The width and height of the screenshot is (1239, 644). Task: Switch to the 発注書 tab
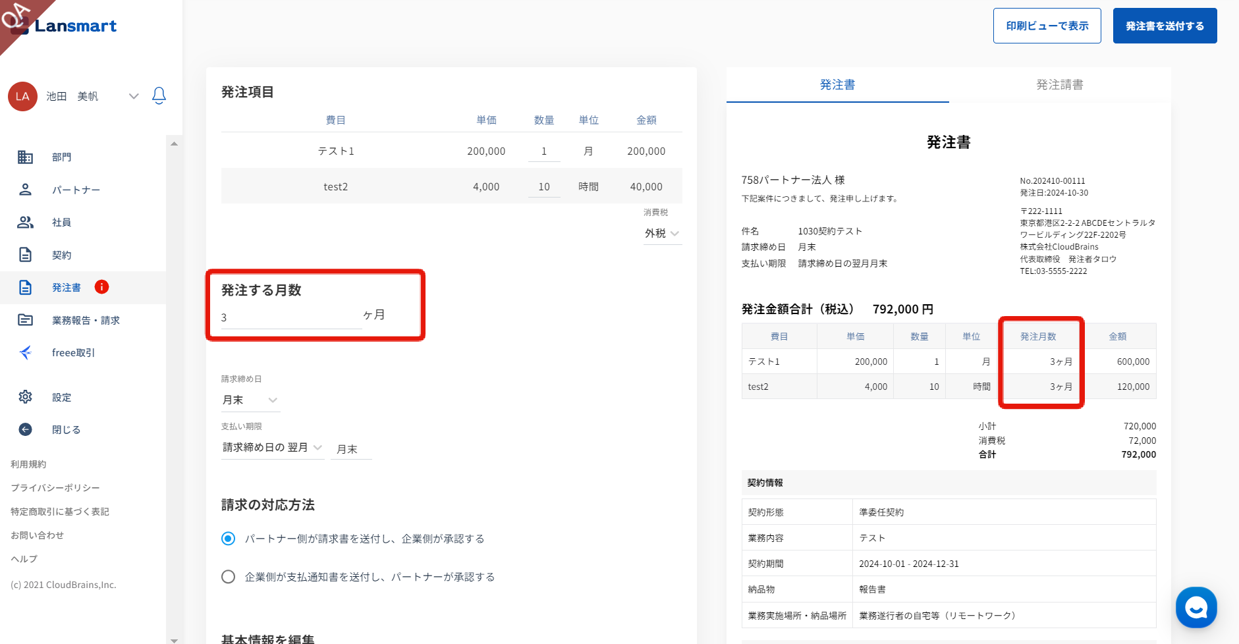coord(837,85)
